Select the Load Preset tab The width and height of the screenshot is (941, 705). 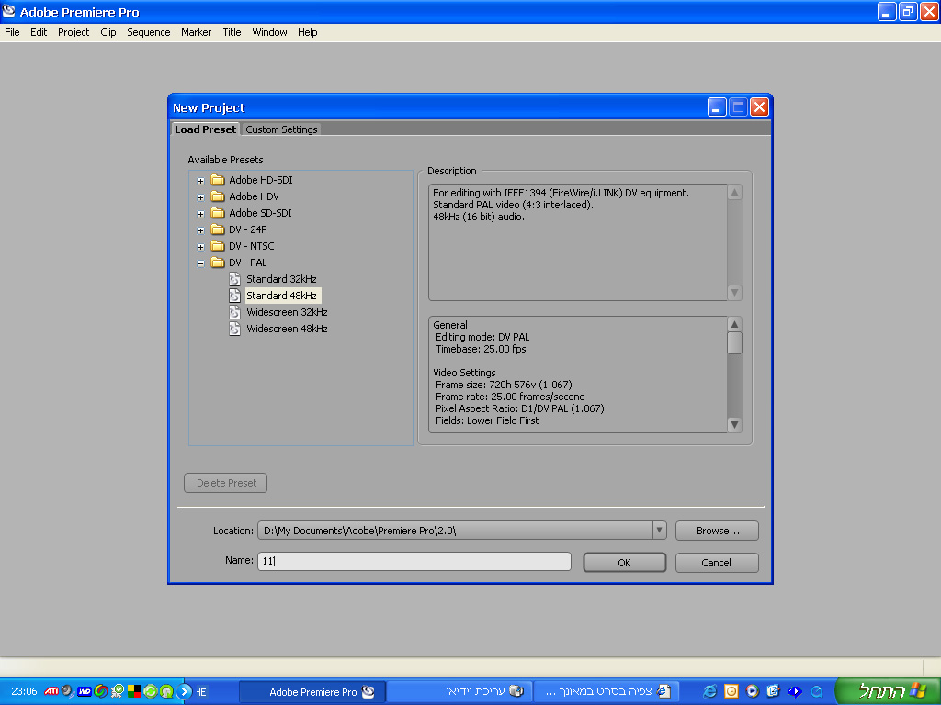coord(205,129)
